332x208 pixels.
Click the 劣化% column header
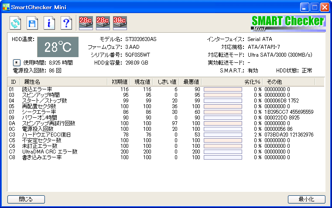coord(232,82)
